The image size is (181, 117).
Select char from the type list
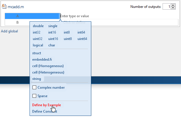point(51,45)
